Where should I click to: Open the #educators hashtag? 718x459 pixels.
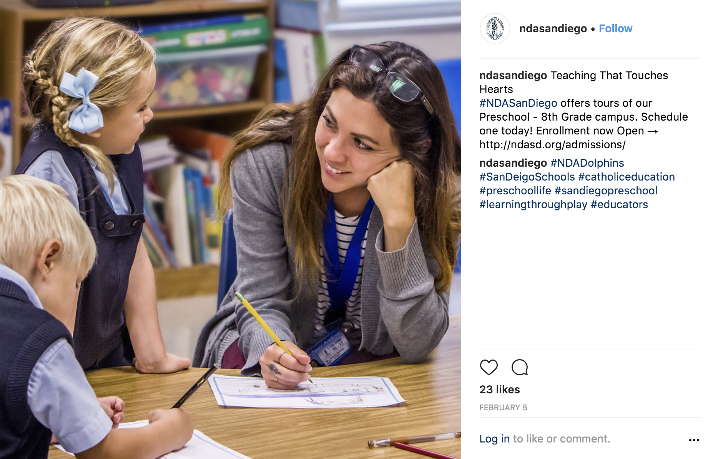(619, 204)
